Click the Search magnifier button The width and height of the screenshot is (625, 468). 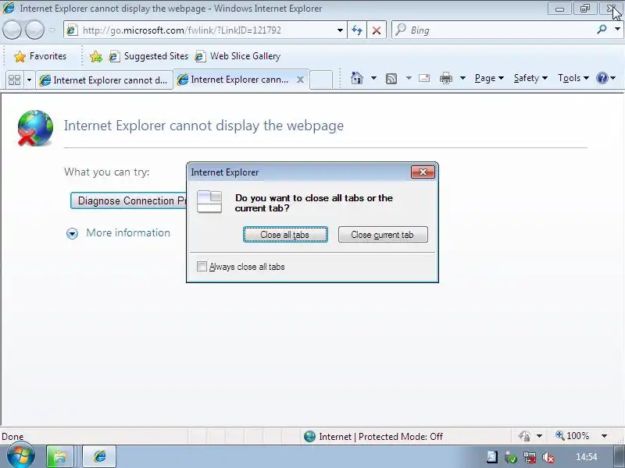602,30
